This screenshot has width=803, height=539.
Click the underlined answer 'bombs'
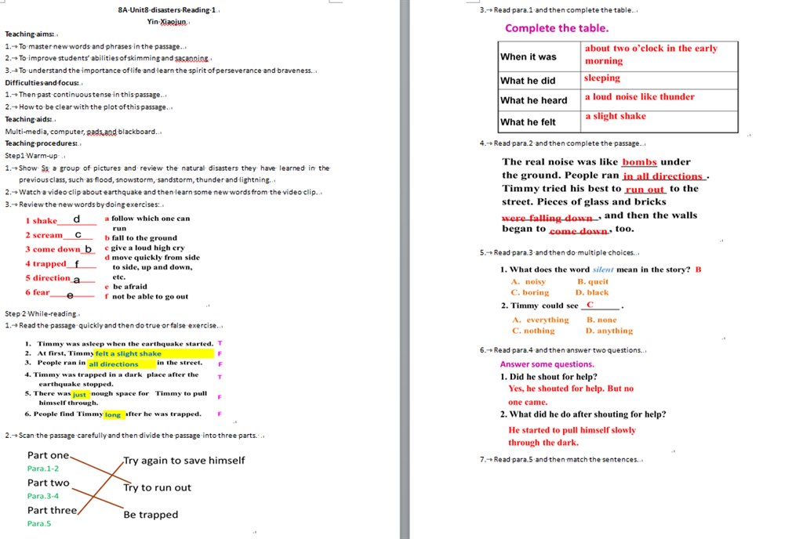point(639,162)
